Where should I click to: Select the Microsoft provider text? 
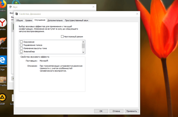click(x=44, y=61)
